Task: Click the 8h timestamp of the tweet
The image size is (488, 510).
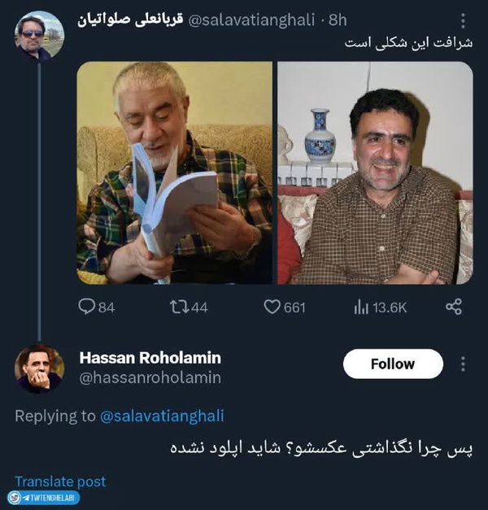Action: [x=338, y=20]
